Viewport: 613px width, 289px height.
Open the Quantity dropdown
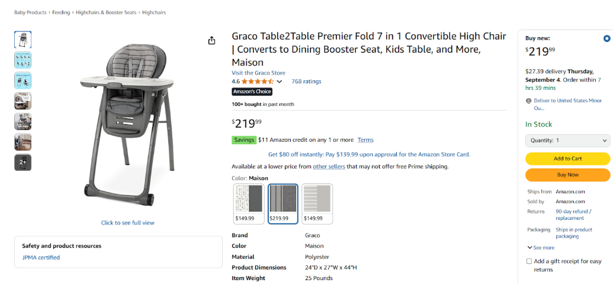pyautogui.click(x=567, y=141)
